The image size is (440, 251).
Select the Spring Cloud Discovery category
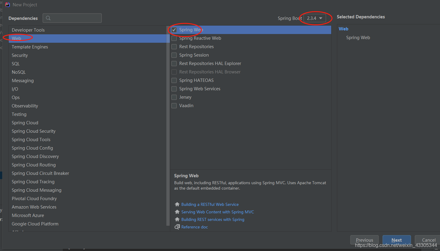pos(87,156)
